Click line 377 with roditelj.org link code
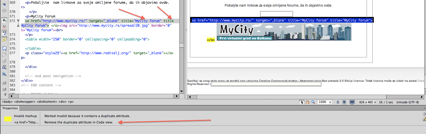The image size is (426, 134). 99,53
